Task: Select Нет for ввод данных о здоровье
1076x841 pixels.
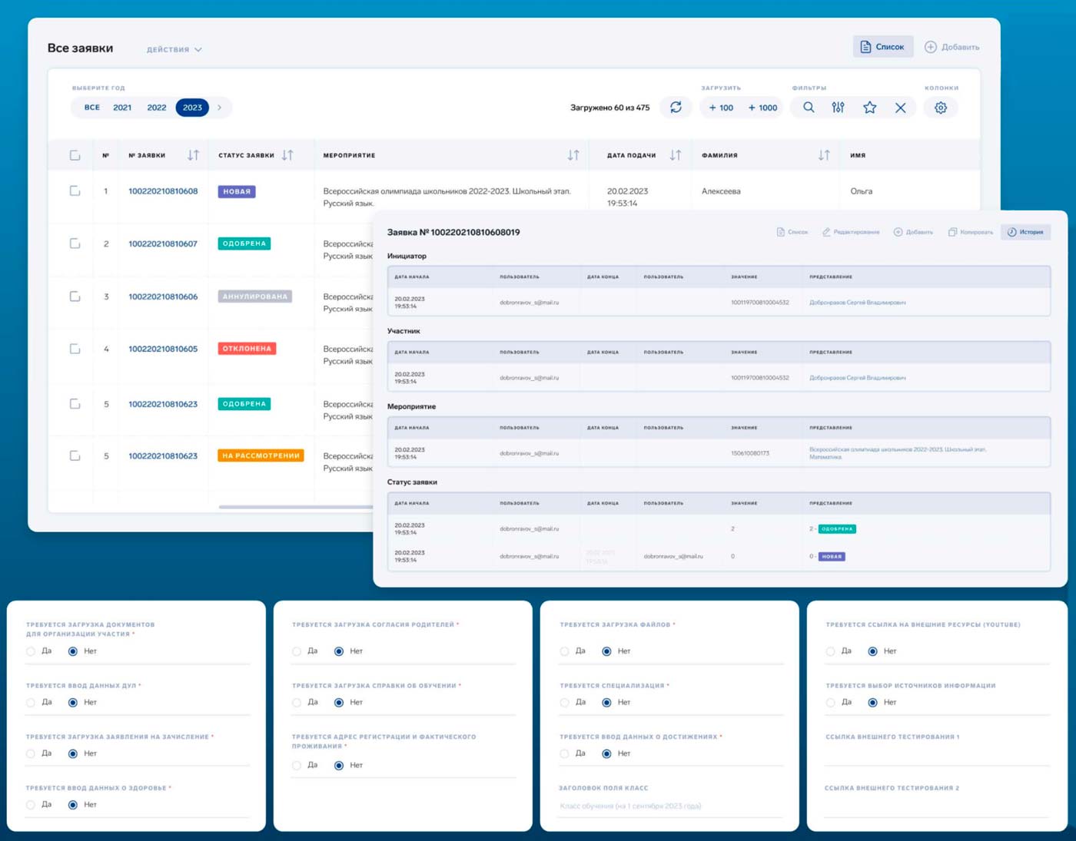Action: tap(73, 805)
